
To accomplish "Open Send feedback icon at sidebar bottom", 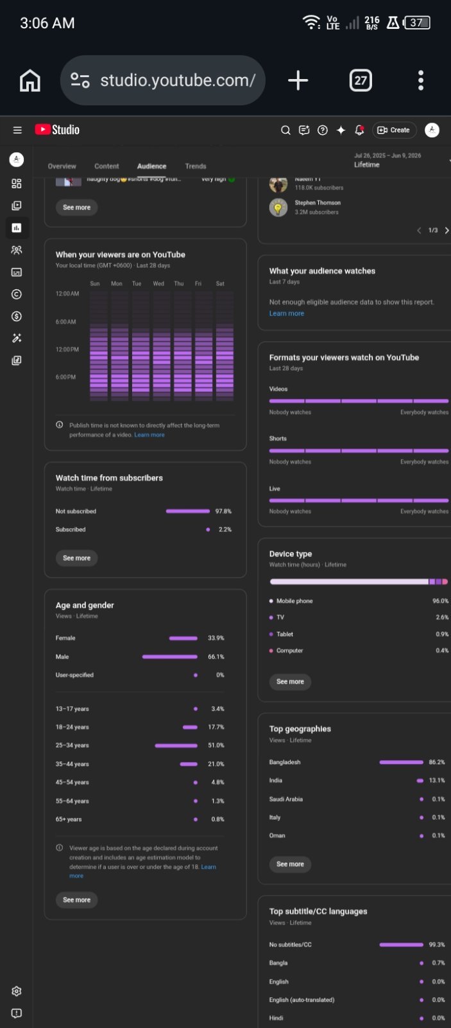I will [17, 1013].
